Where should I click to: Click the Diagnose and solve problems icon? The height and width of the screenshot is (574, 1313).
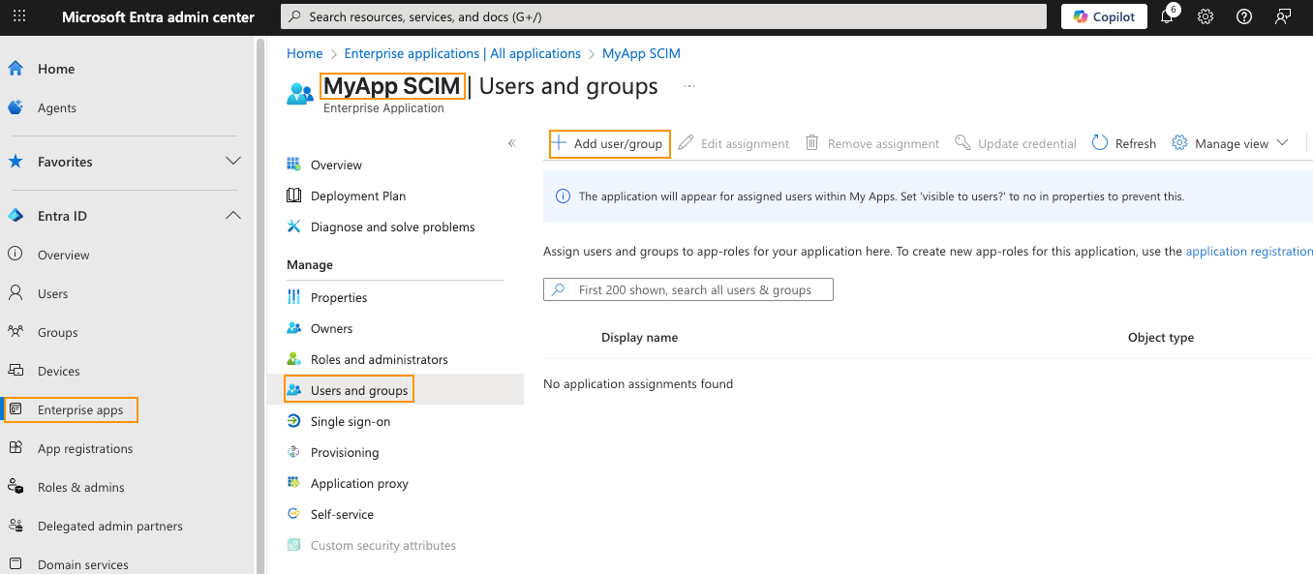pos(294,227)
